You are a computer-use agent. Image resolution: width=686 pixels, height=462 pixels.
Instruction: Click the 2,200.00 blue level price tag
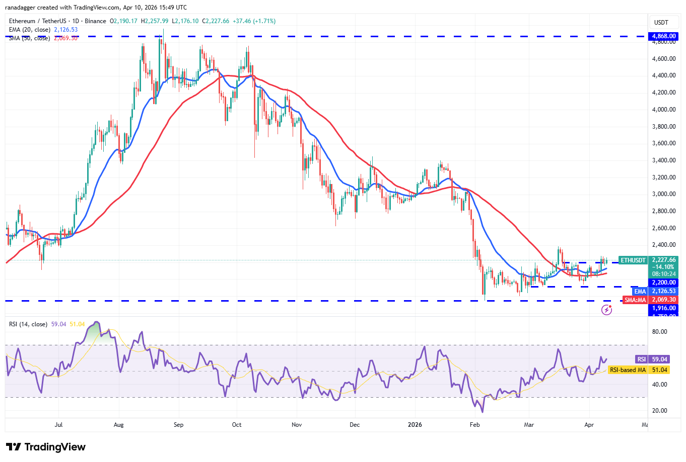pos(663,283)
